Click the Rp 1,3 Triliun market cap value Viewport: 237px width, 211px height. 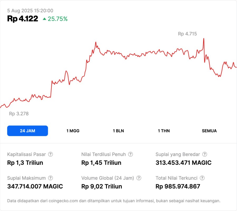(x=25, y=163)
